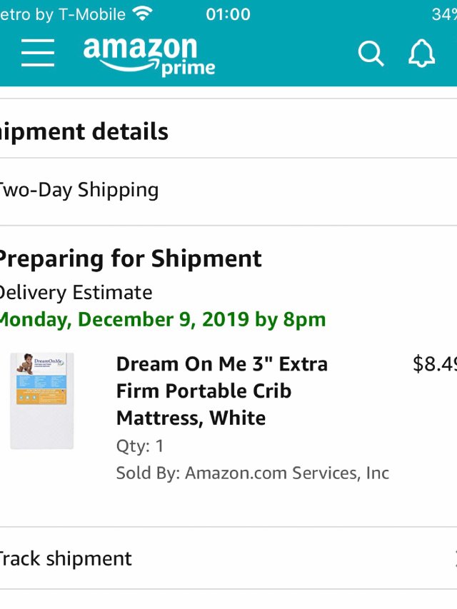
Task: Tap the Monday, December 9 delivery date
Action: 161,319
